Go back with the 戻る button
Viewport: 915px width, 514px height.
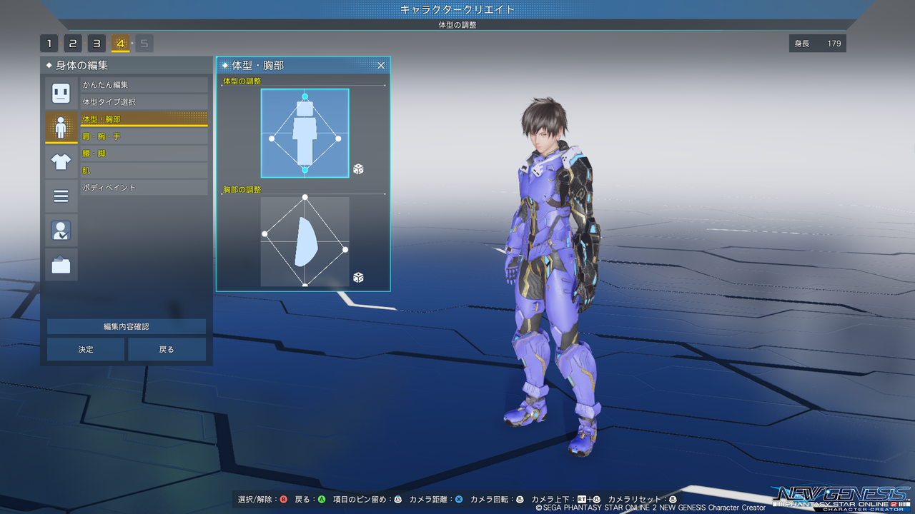(167, 350)
